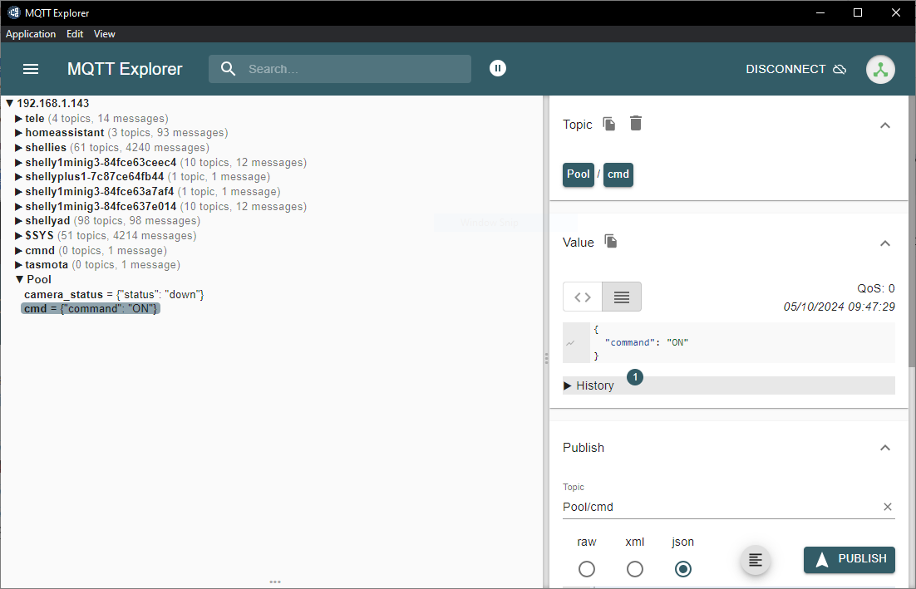Collapse the Topic panel chevron

[x=885, y=125]
